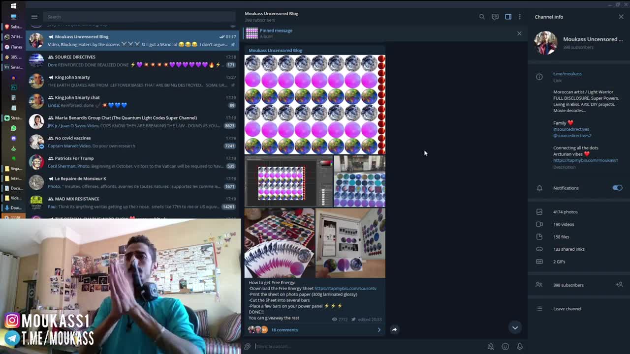This screenshot has height=354, width=630.
Task: Click the silent broadcast message field
Action: (x=369, y=347)
